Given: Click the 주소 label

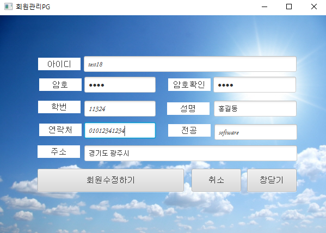Looking at the screenshot, I should pyautogui.click(x=59, y=151).
